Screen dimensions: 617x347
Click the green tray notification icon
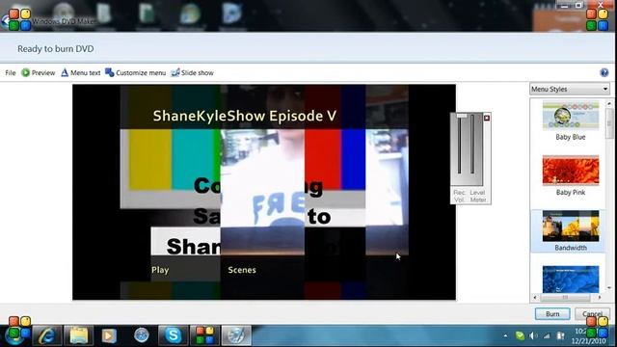pyautogui.click(x=520, y=335)
